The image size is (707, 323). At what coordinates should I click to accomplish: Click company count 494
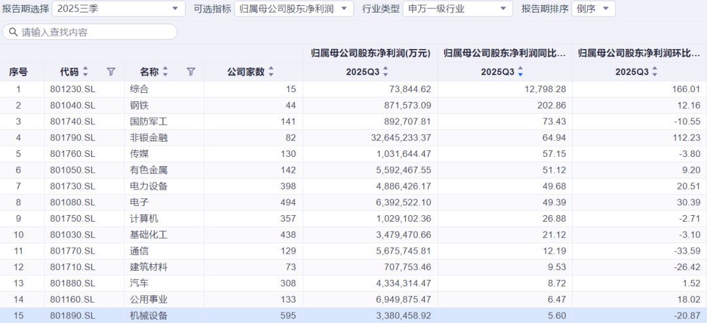point(289,203)
